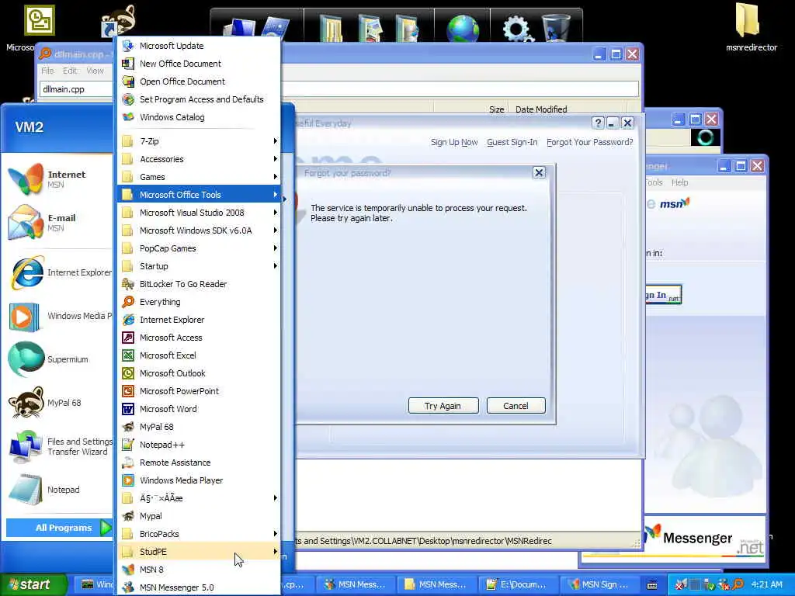The width and height of the screenshot is (795, 596).
Task: Click the taskbar clock showing 4:21 AM
Action: point(766,584)
